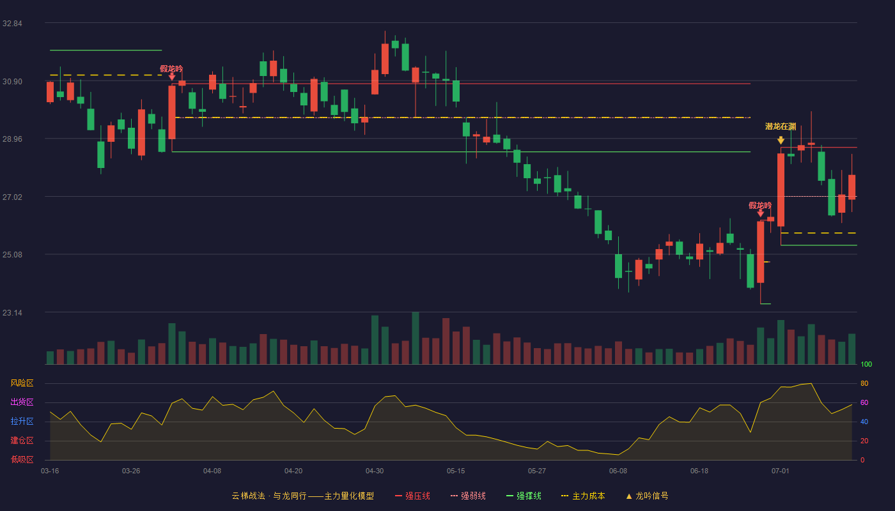
Task: Toggle the 龙吟信号 legend item
Action: click(x=646, y=496)
